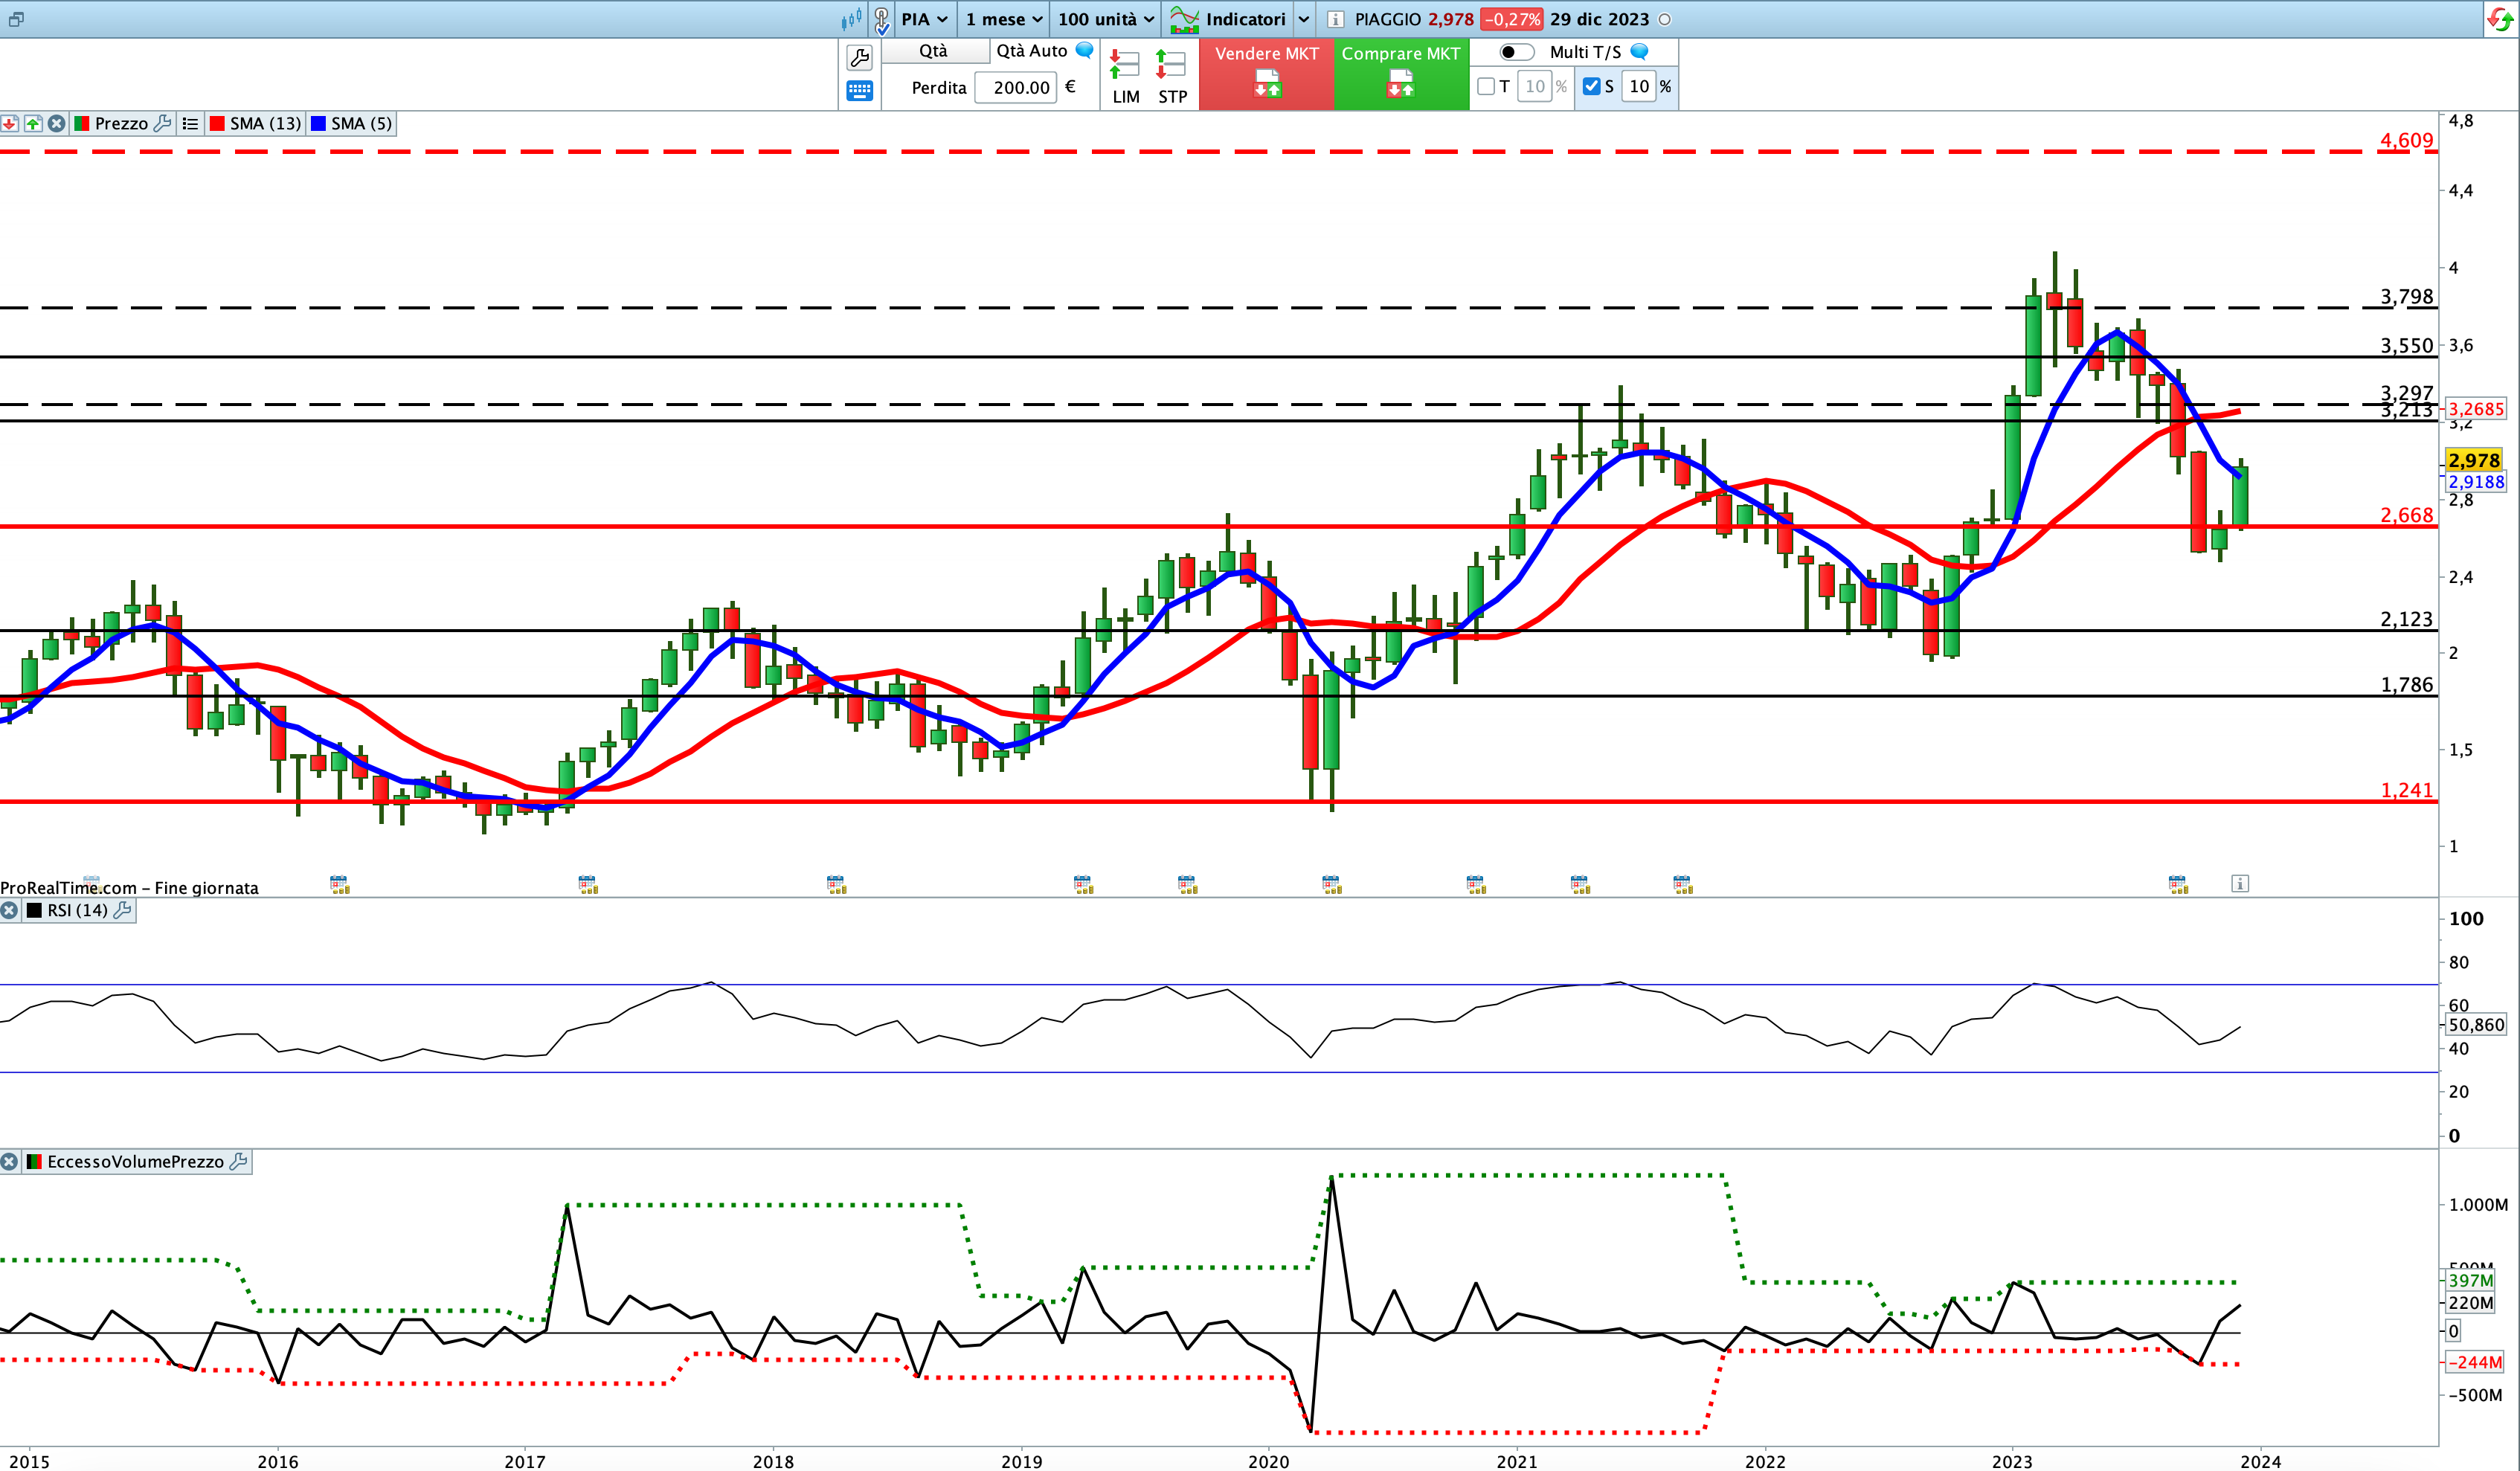The image size is (2520, 1471).
Task: Click the list icon in price legend
Action: [x=190, y=124]
